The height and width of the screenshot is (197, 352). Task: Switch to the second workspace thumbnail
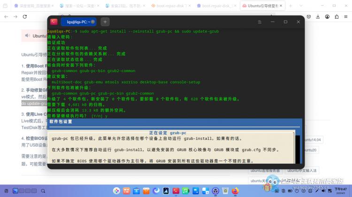coord(22,191)
